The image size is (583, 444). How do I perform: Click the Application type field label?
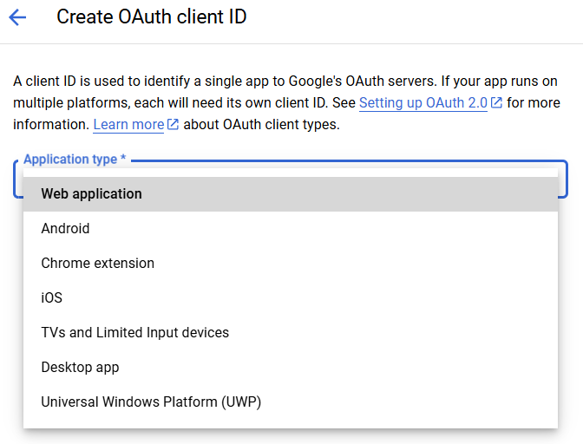click(x=69, y=160)
